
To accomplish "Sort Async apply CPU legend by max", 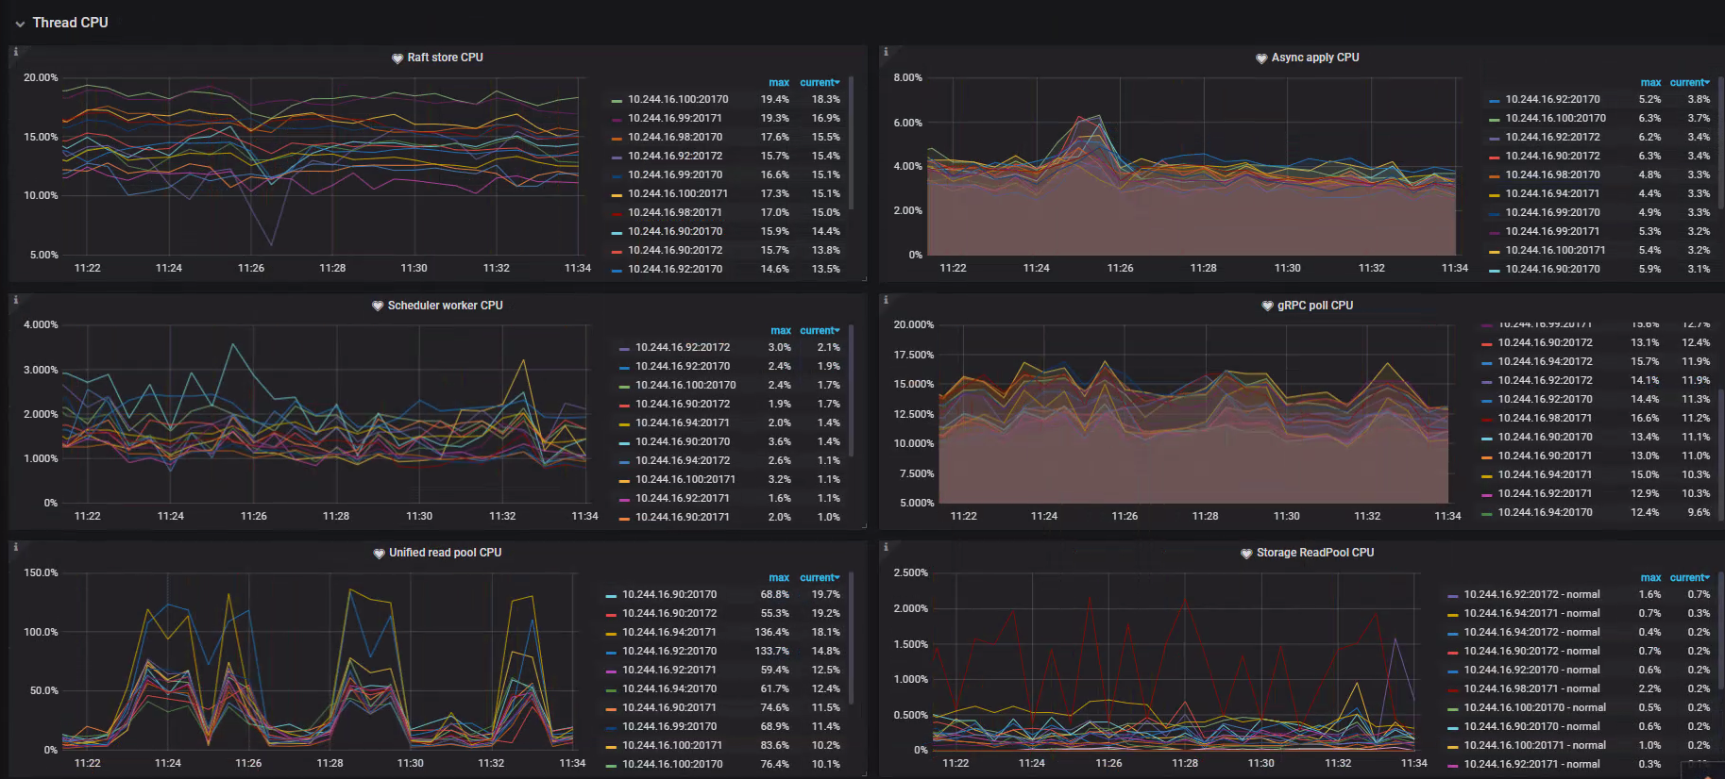I will (x=1650, y=83).
